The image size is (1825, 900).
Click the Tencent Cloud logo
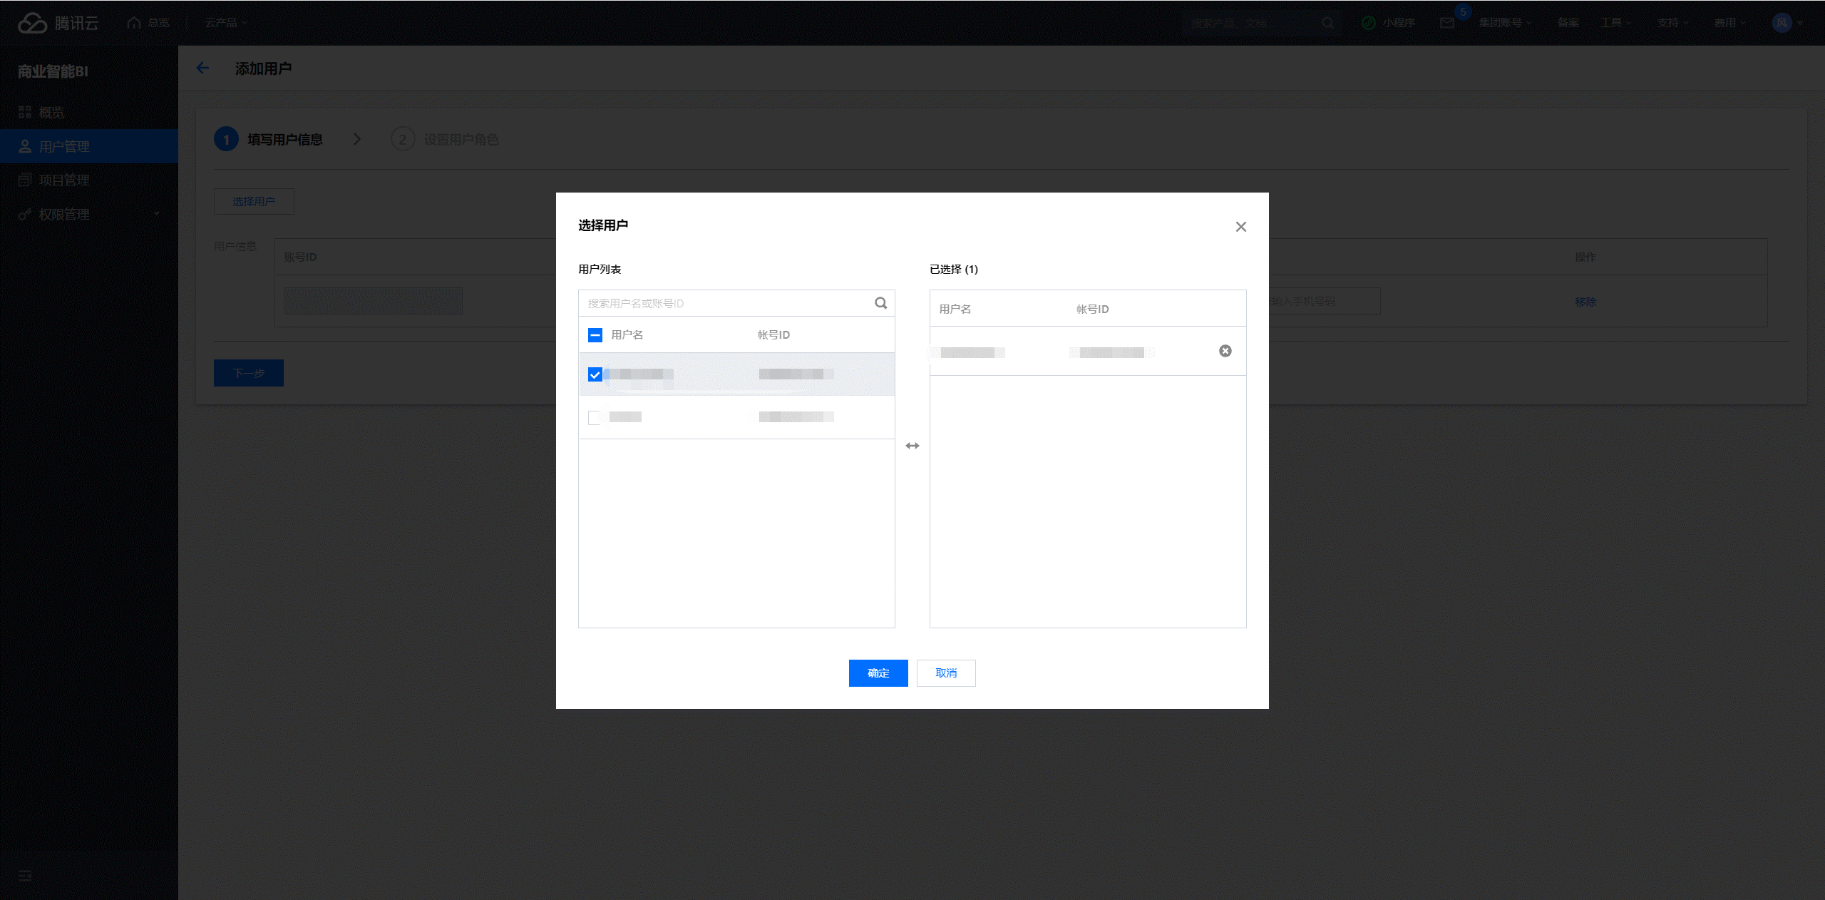(57, 23)
